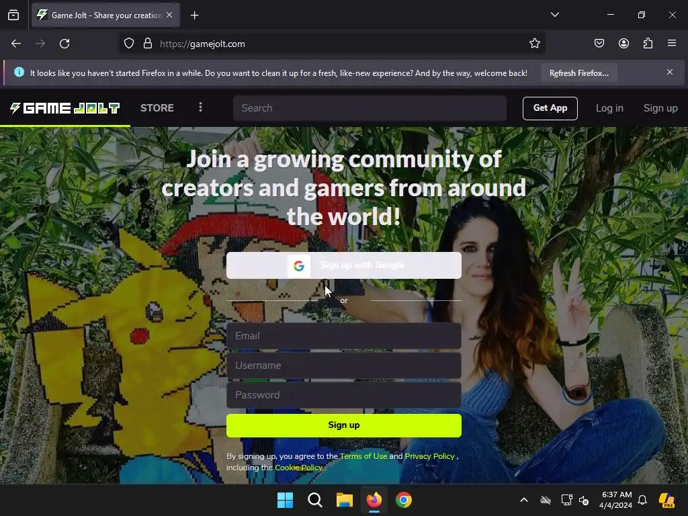Click the Get App button
Image resolution: width=688 pixels, height=516 pixels.
550,108
